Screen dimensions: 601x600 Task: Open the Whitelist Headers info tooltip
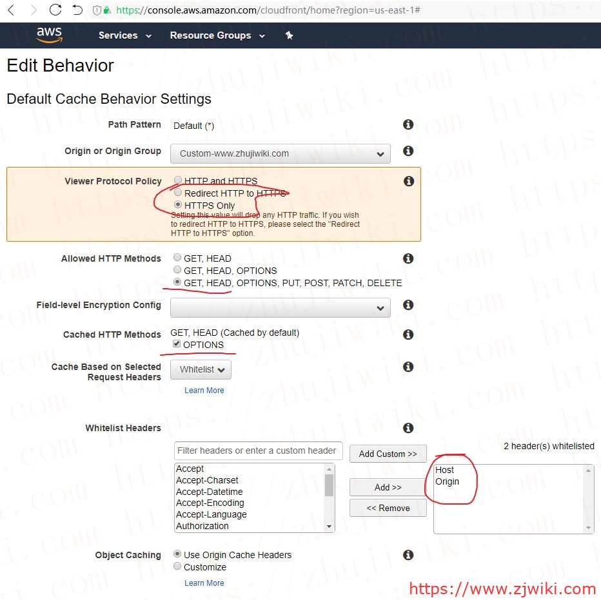point(408,428)
